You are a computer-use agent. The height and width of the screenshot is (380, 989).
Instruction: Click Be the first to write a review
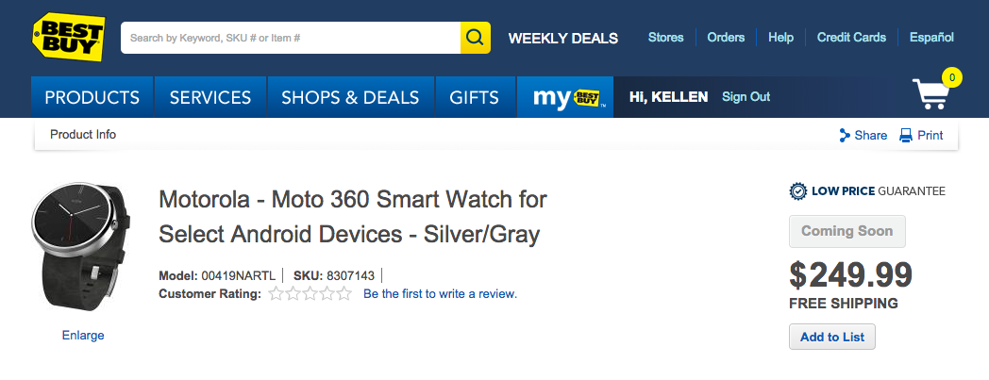coord(440,294)
